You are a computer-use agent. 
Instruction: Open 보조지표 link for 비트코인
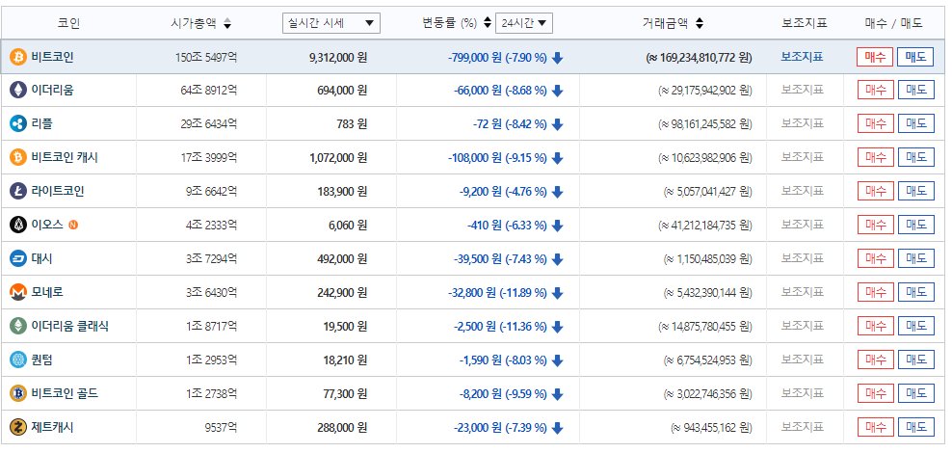point(802,57)
